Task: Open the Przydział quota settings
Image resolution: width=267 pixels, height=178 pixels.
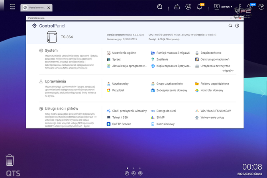Action: tap(115, 90)
